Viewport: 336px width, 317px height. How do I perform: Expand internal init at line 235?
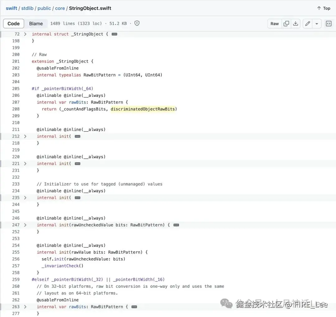pyautogui.click(x=25, y=198)
